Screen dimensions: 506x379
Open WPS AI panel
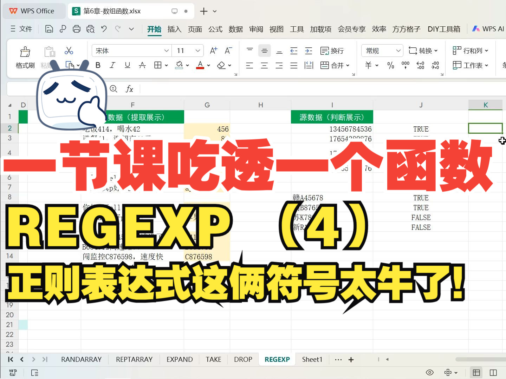pyautogui.click(x=488, y=29)
